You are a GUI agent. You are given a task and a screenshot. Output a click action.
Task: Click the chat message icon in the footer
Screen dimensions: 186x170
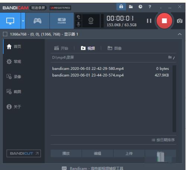[x=64, y=168]
